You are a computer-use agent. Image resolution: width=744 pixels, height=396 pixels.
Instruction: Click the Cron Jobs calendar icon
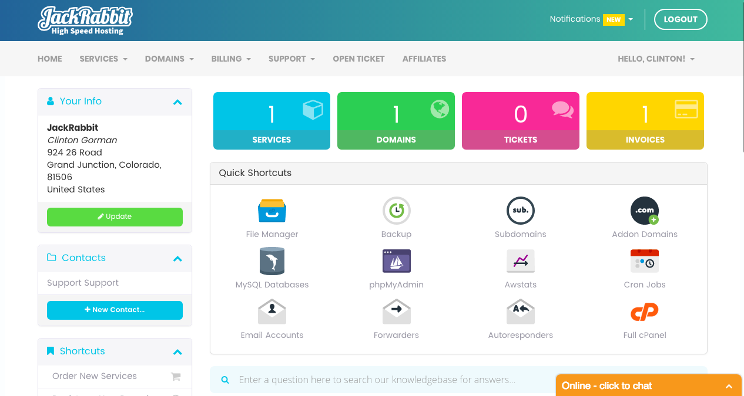pos(644,261)
